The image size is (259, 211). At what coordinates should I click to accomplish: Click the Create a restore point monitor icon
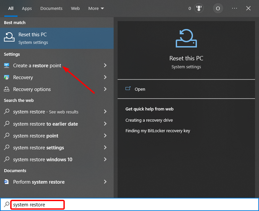(x=7, y=65)
